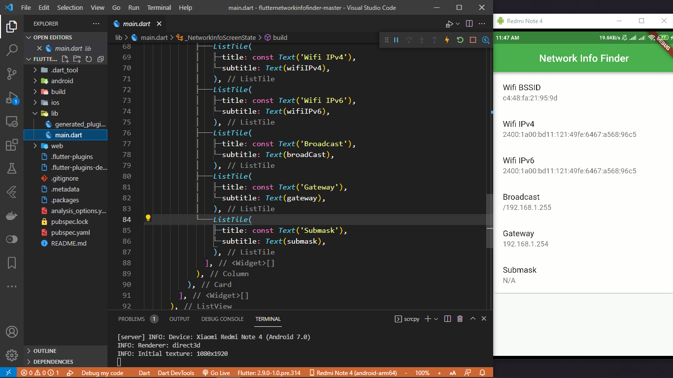This screenshot has height=378, width=673.
Task: Maximize the panel using the chevron toggle
Action: [472, 318]
